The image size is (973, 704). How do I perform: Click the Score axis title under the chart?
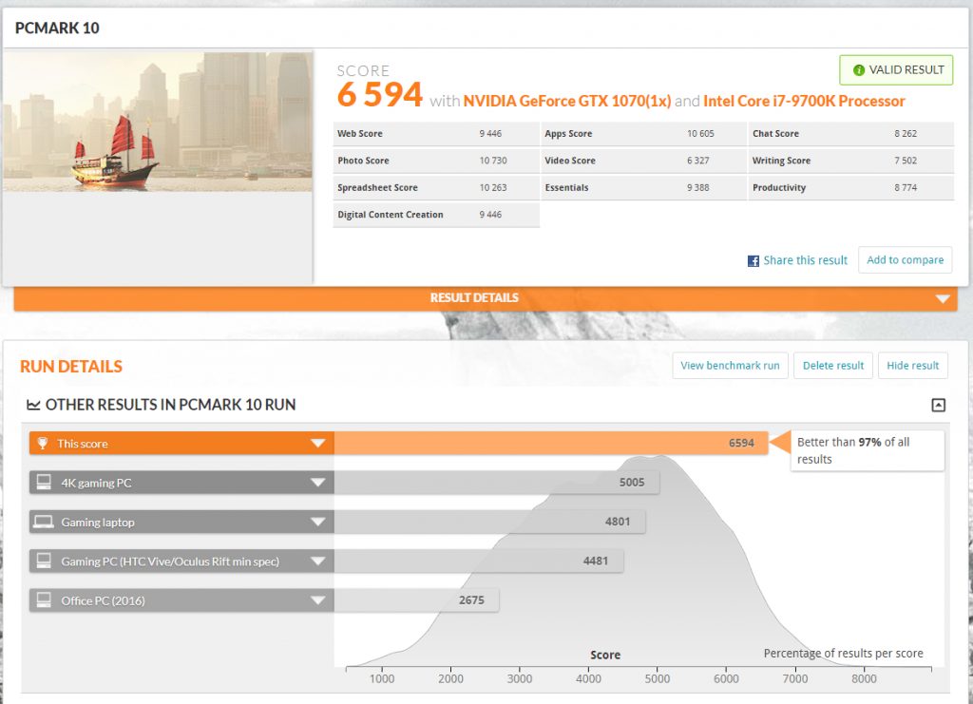[605, 655]
